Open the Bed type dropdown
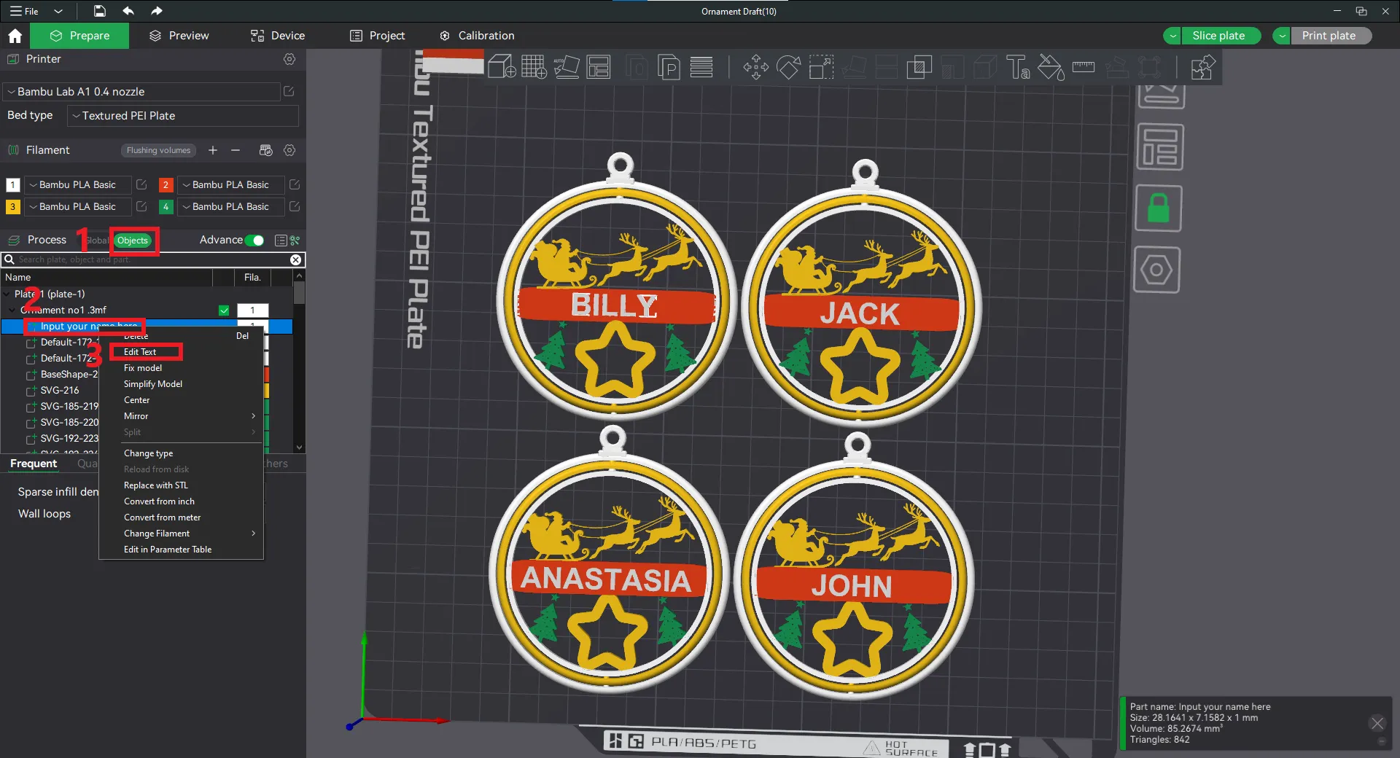 183,116
